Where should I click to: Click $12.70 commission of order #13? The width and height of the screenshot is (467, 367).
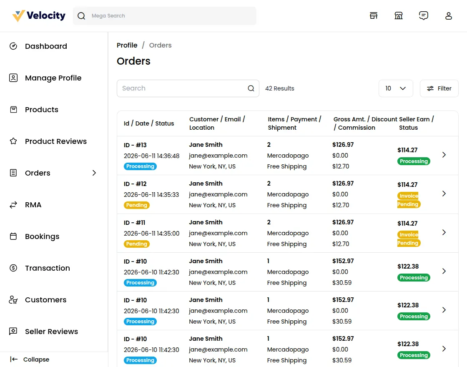point(341,166)
